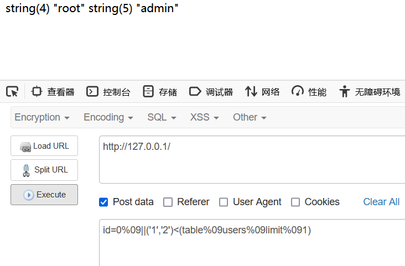Expand the Encoding dropdown menu
The image size is (405, 266).
pos(108,117)
